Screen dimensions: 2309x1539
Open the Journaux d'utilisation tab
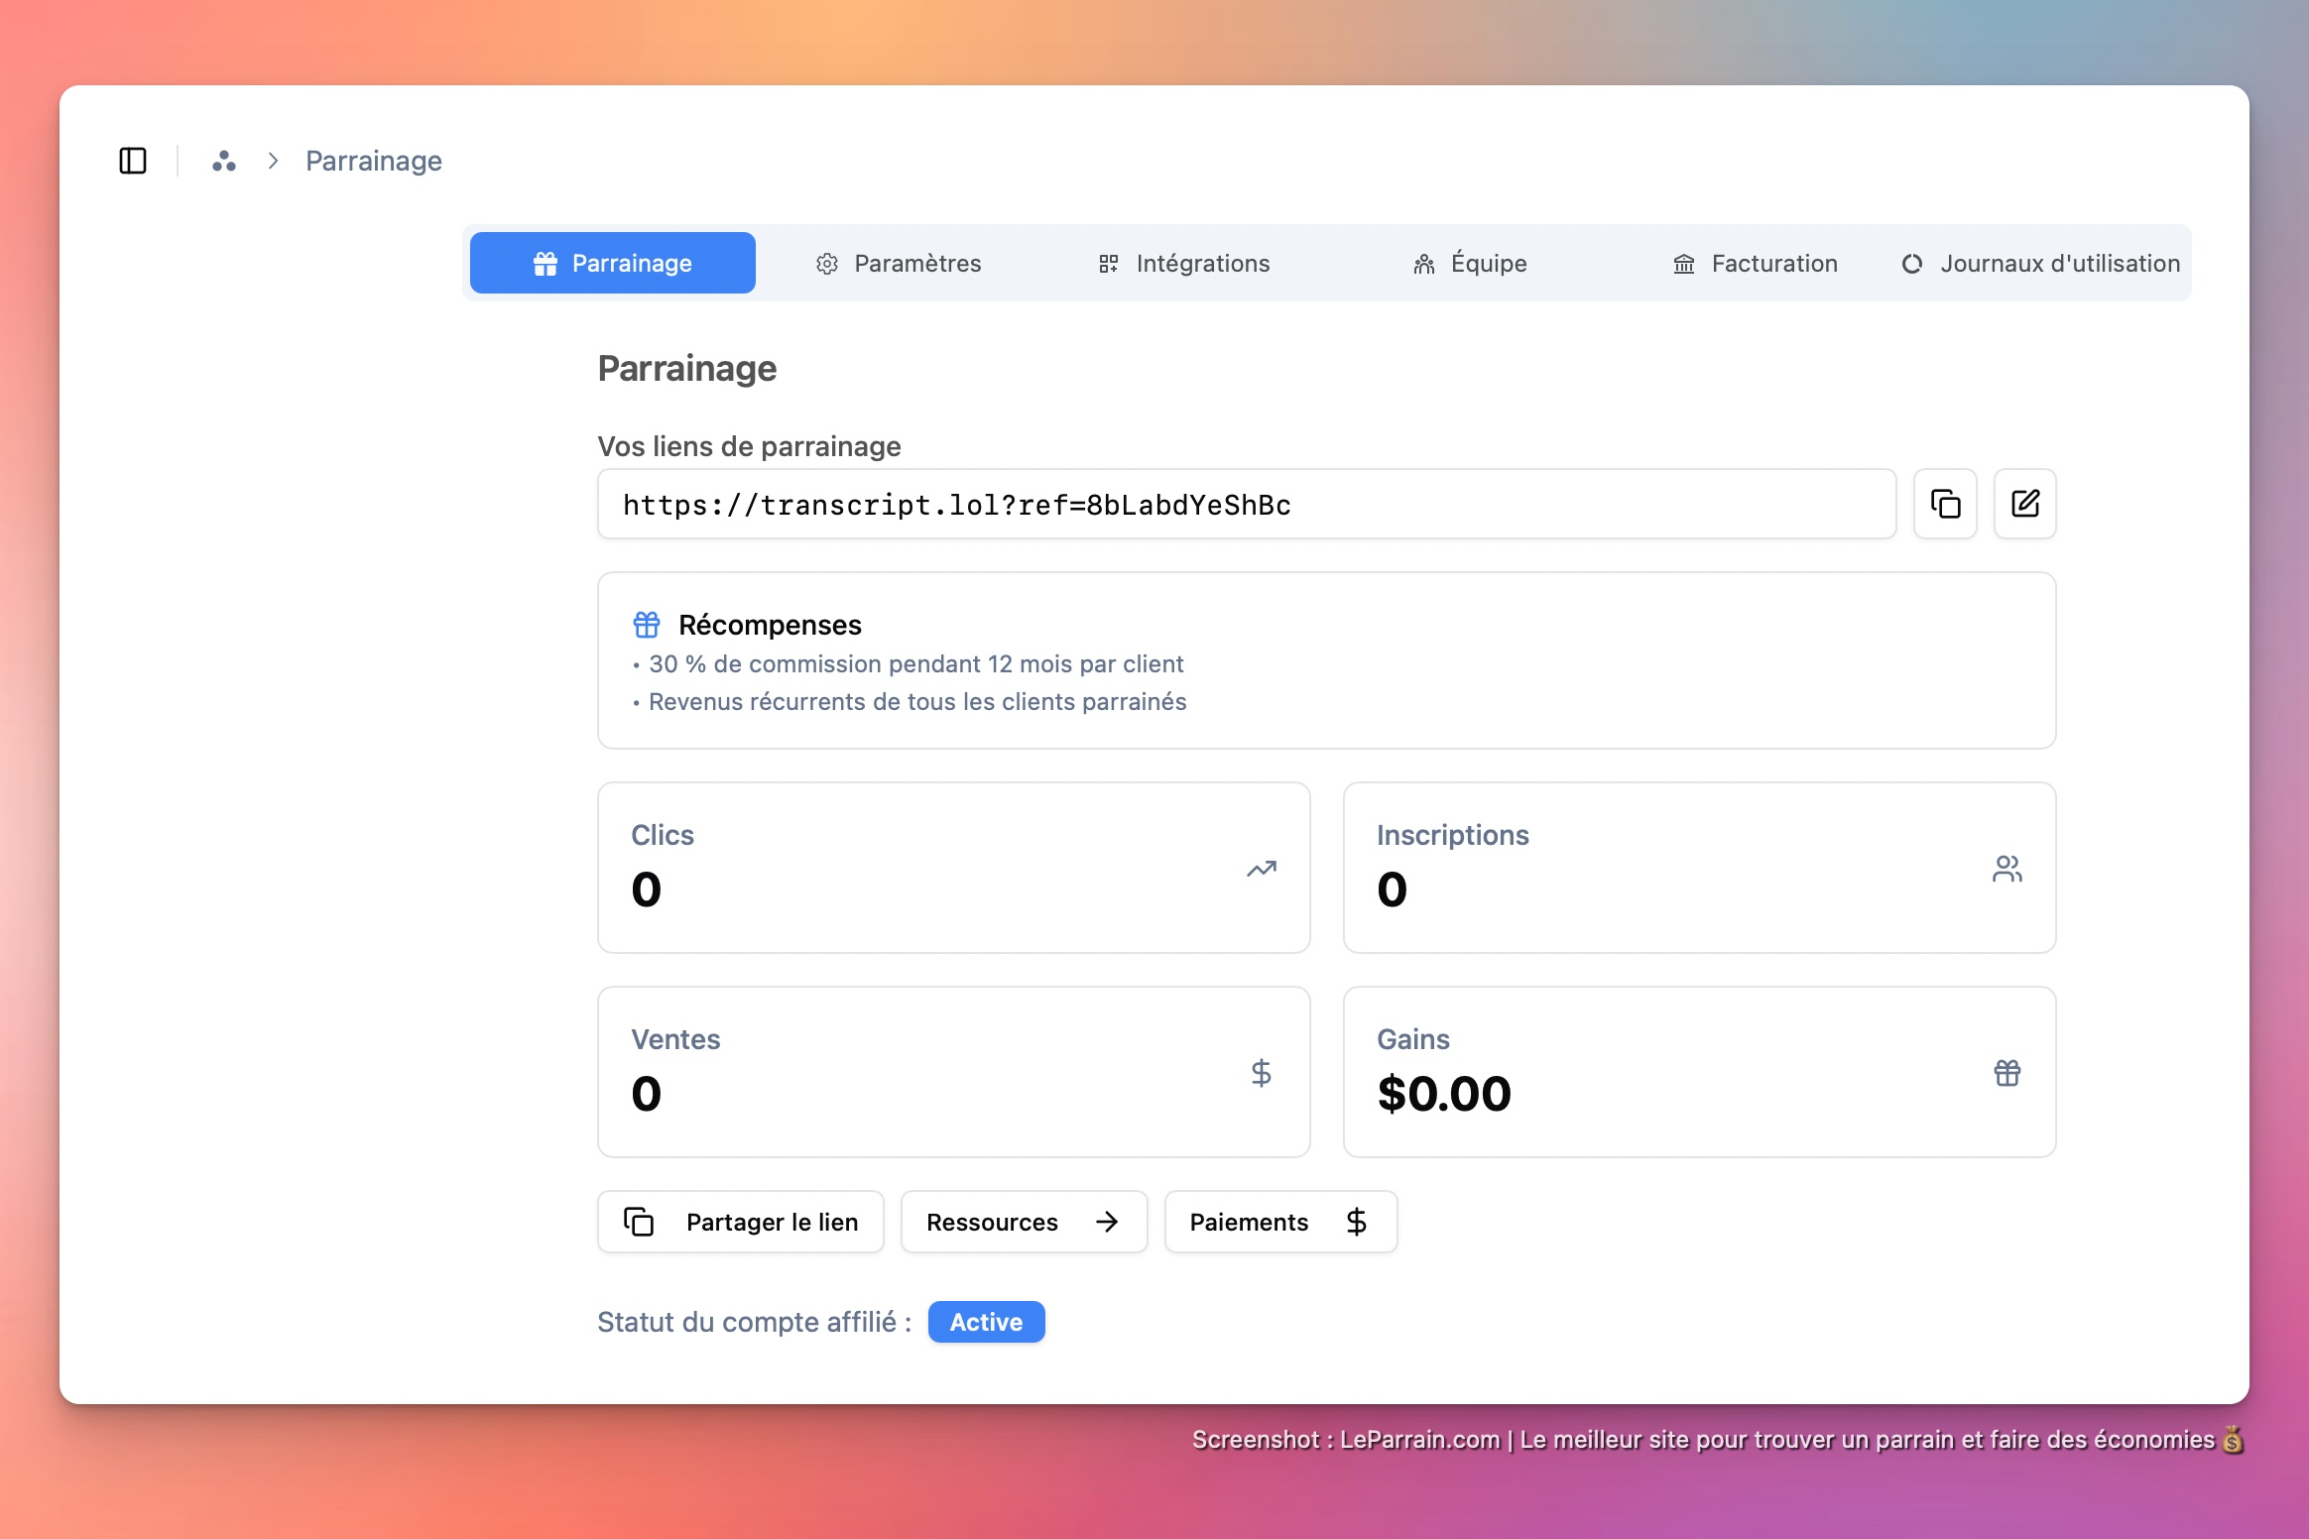(x=2041, y=263)
